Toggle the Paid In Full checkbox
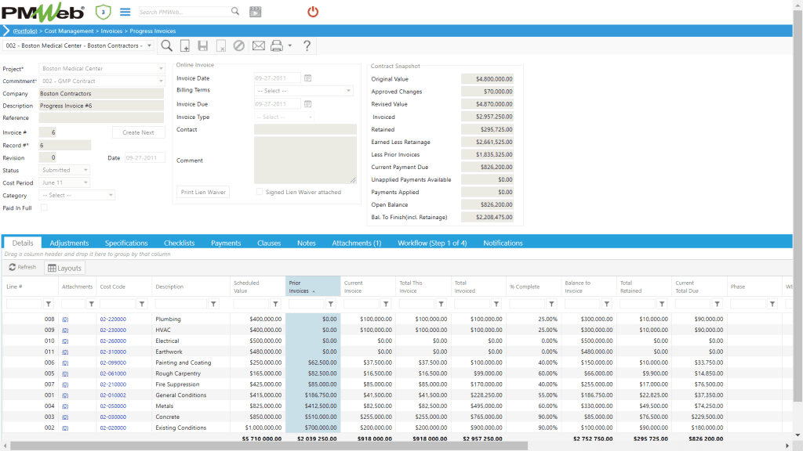The width and height of the screenshot is (803, 451). [x=44, y=207]
